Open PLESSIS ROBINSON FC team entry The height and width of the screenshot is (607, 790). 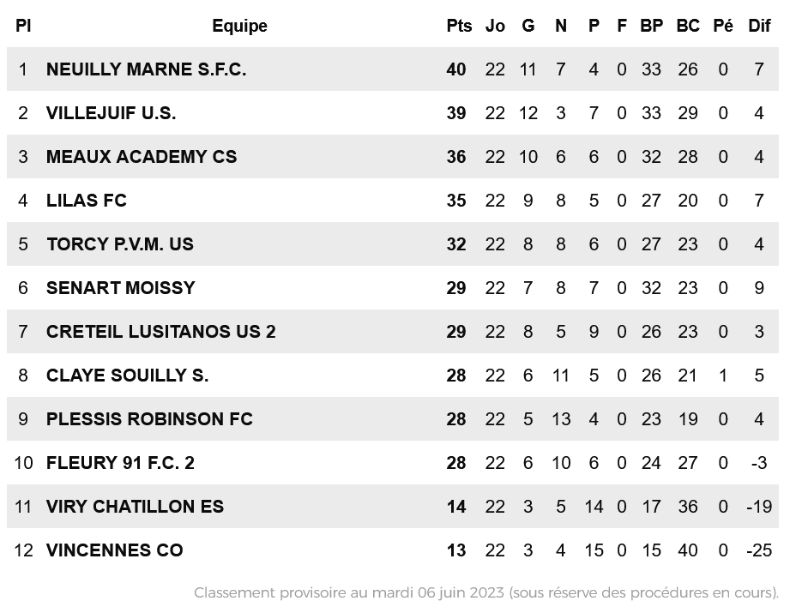pyautogui.click(x=149, y=419)
